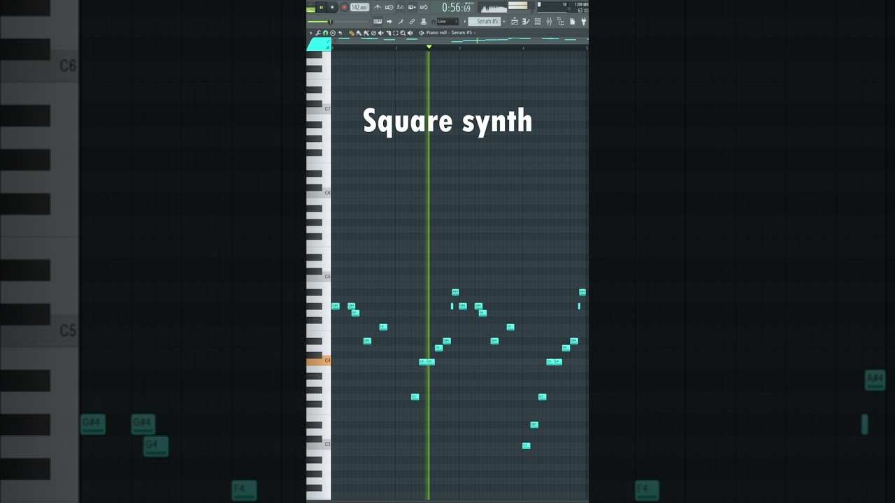Click the red record button

coord(344,7)
